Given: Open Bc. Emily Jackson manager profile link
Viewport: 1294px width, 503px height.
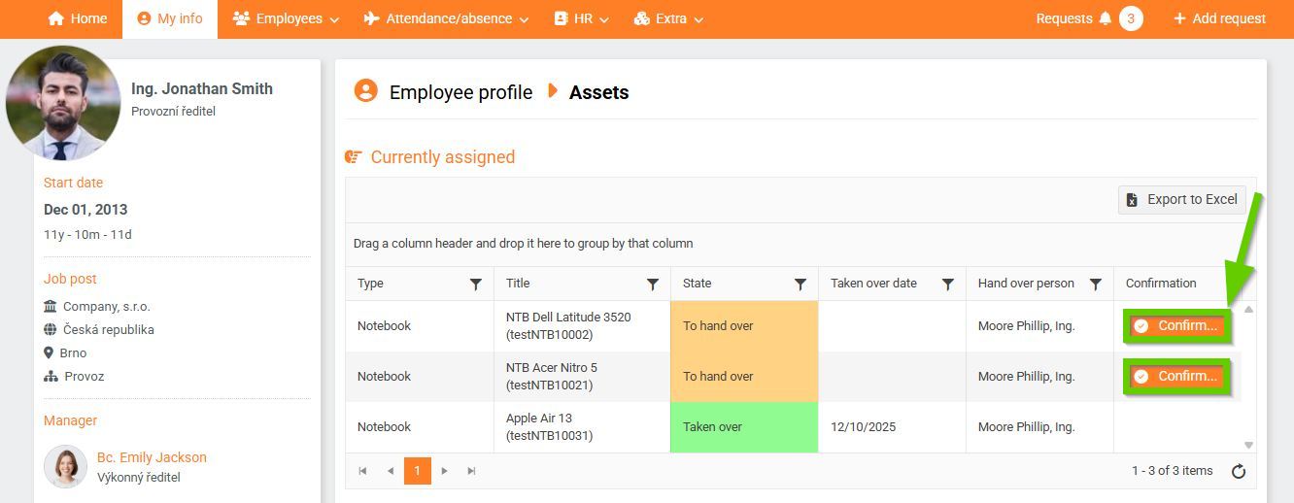Looking at the screenshot, I should (152, 457).
